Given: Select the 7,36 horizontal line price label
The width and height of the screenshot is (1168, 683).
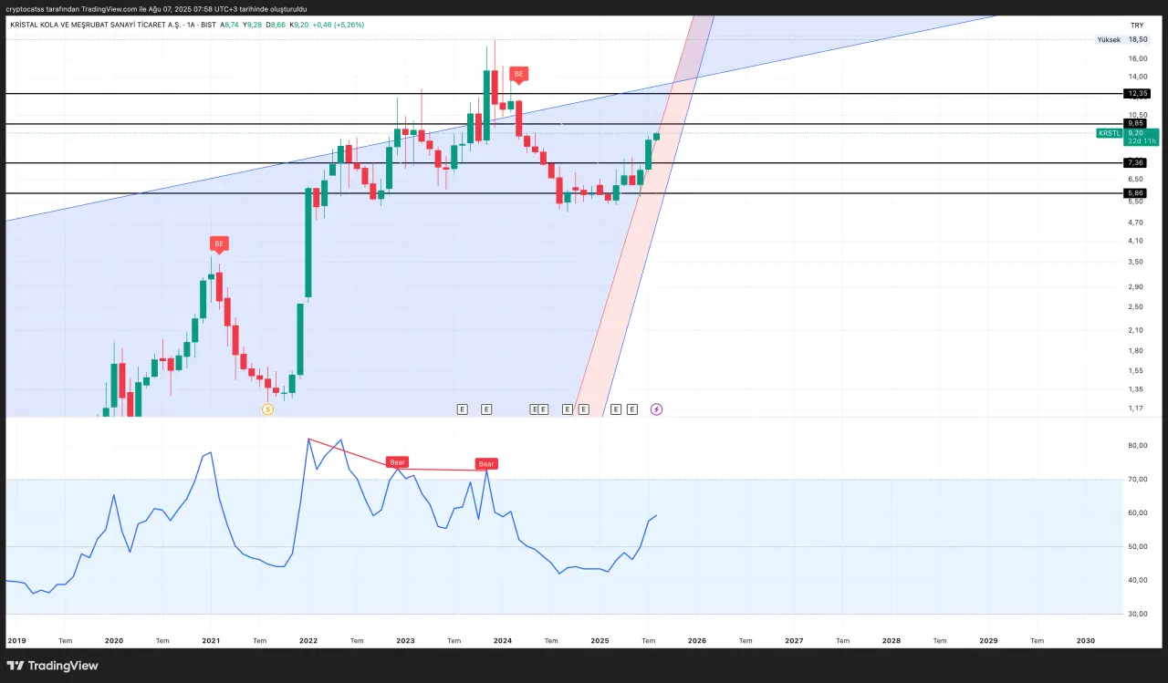Looking at the screenshot, I should pos(1136,163).
